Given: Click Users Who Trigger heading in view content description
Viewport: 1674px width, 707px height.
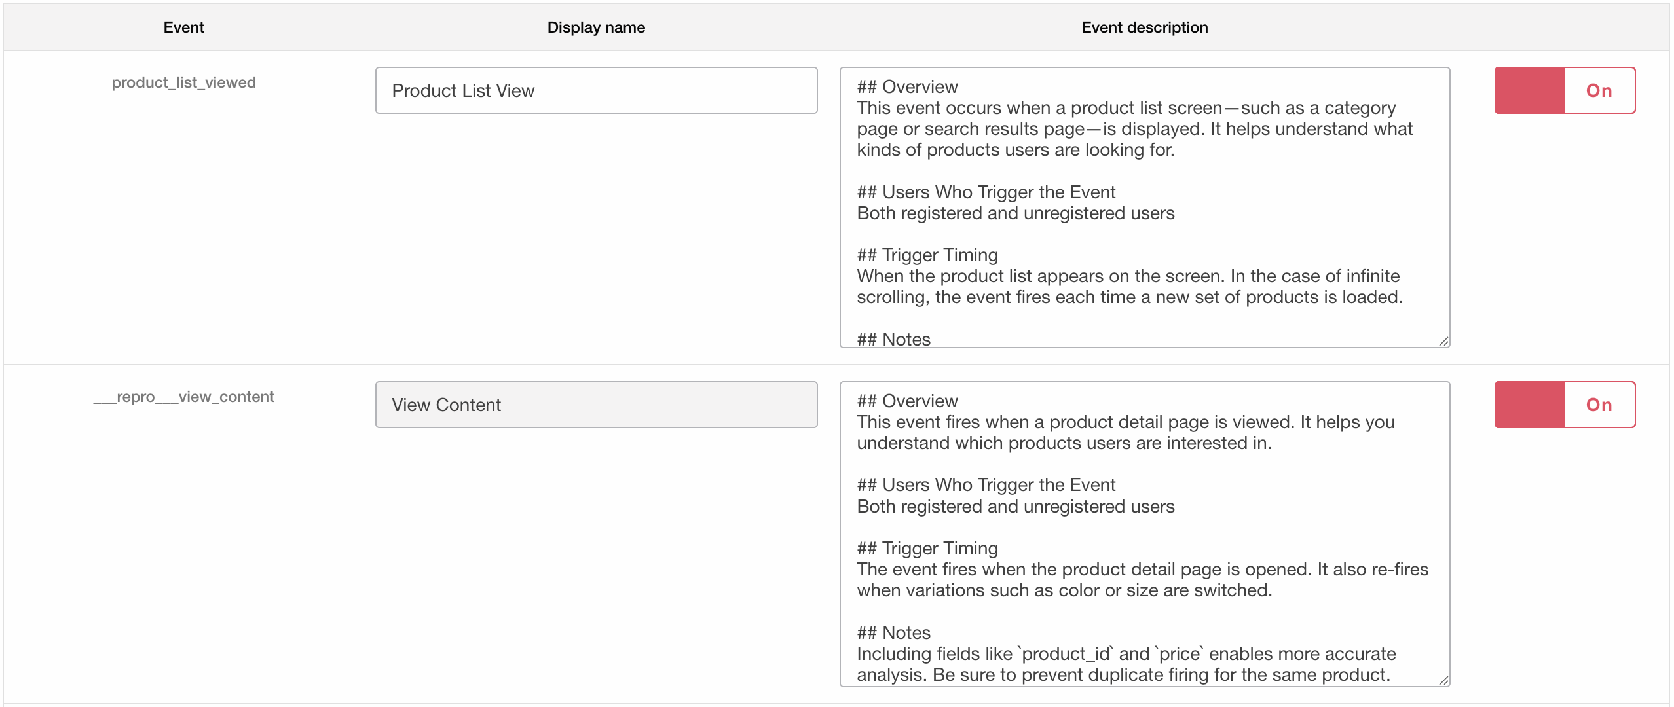Looking at the screenshot, I should coord(986,485).
